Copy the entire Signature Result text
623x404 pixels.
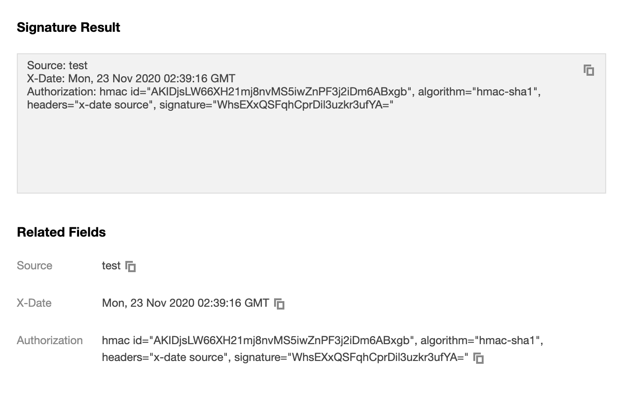(x=589, y=71)
